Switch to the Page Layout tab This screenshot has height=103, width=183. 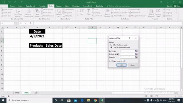31,6
